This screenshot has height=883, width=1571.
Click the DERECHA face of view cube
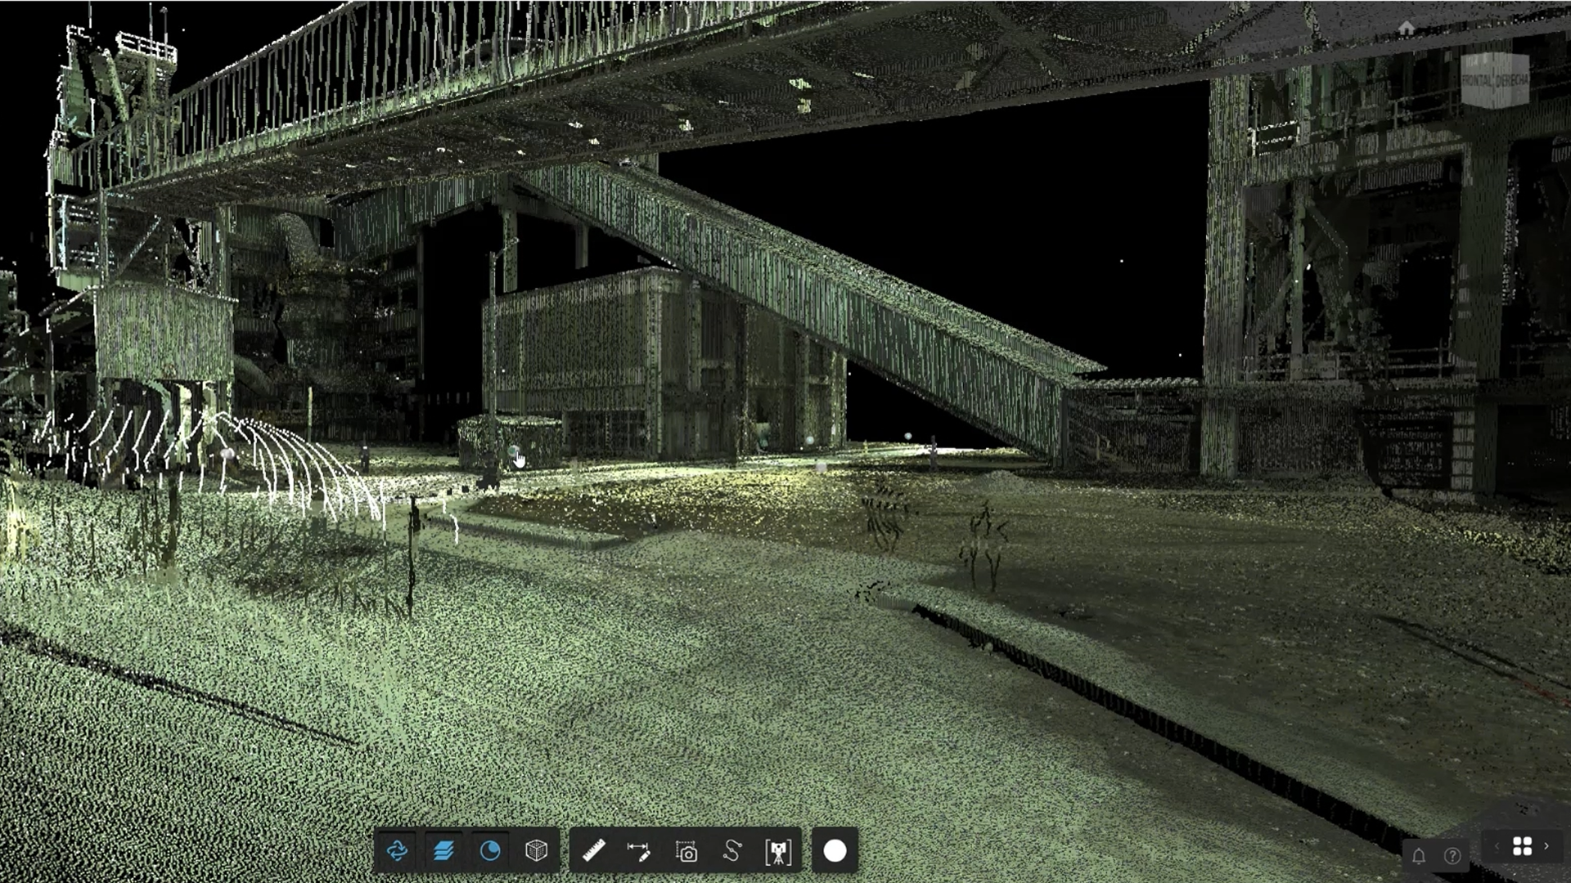pos(1512,81)
